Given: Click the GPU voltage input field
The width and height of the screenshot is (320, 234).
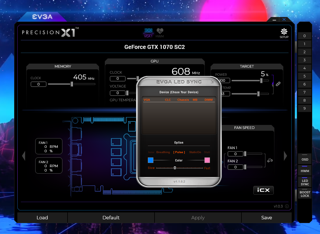Looking at the screenshot, I should [x=118, y=93].
